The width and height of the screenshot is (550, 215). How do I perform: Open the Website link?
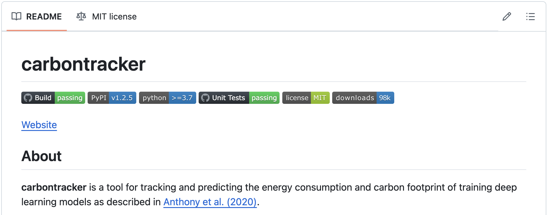pyautogui.click(x=39, y=125)
